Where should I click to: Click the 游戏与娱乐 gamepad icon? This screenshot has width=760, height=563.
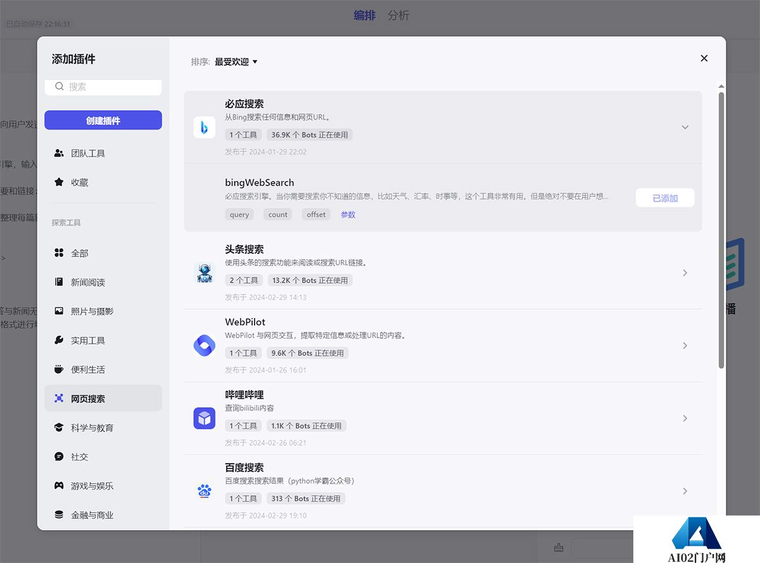click(x=59, y=486)
